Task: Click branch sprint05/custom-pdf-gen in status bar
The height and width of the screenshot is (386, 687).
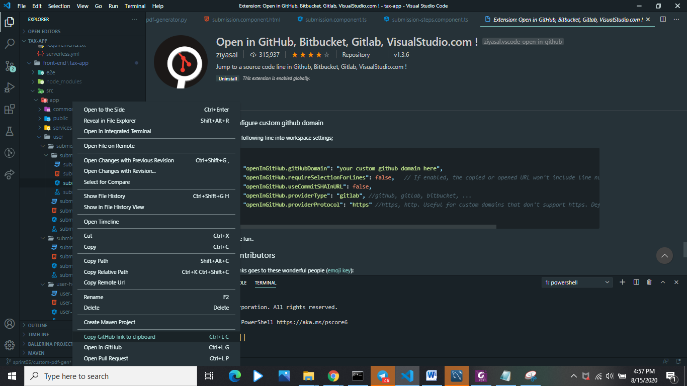Action: 39,362
